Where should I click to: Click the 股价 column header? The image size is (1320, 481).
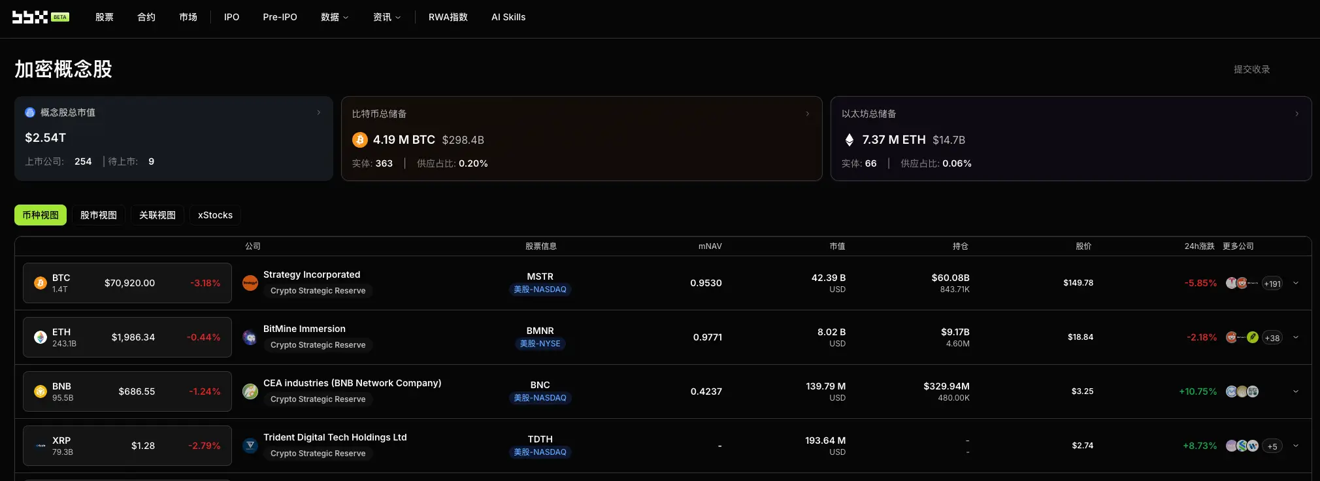[1084, 246]
